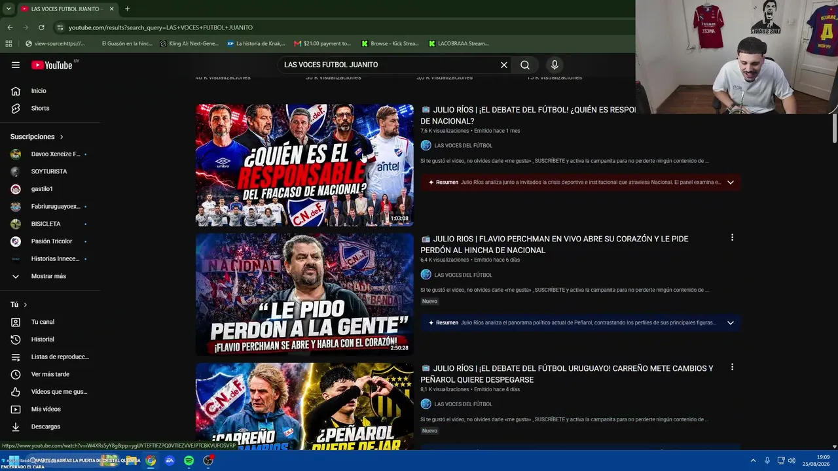Open more options for Flavio Perchman video
The height and width of the screenshot is (471, 838).
[732, 238]
